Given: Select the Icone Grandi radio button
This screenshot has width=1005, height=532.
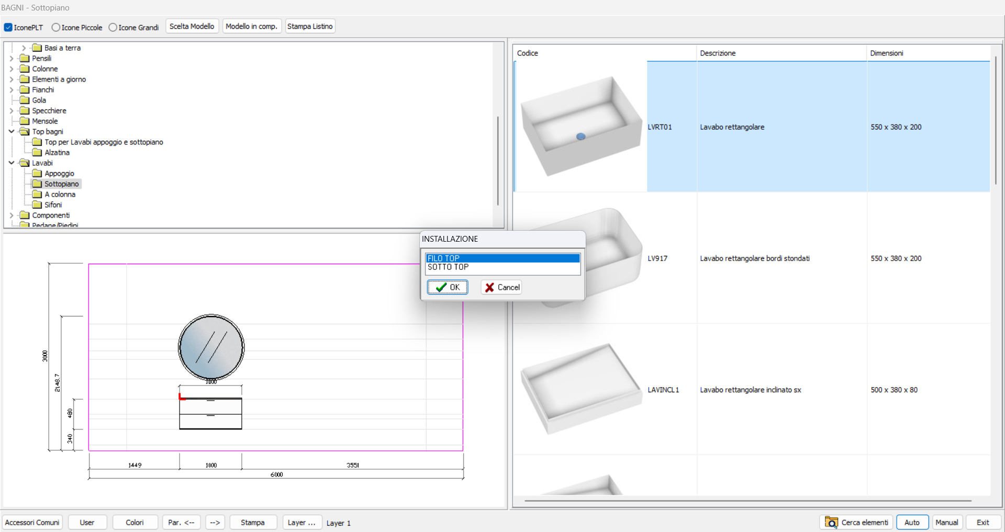Looking at the screenshot, I should 113,27.
